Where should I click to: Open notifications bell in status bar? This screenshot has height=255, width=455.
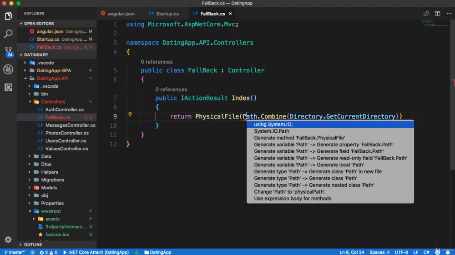448,252
